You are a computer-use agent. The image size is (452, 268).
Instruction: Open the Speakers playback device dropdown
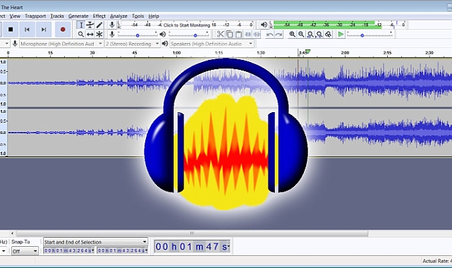pos(212,44)
